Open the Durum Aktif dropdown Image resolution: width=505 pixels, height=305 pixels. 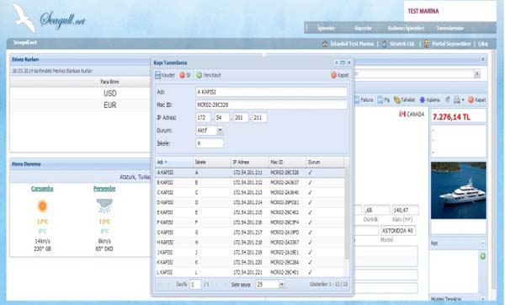pos(220,131)
